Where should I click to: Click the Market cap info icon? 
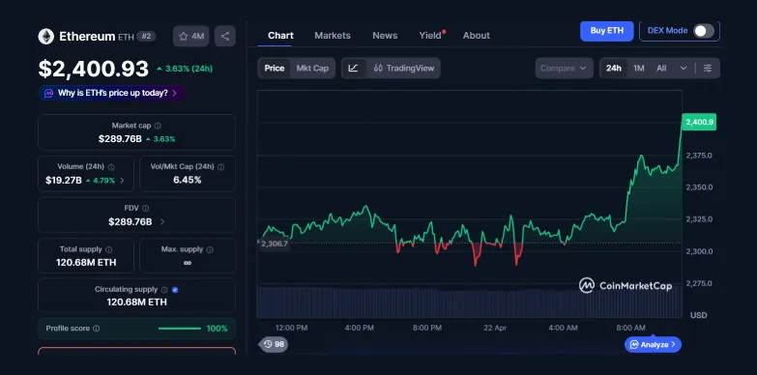tap(158, 126)
